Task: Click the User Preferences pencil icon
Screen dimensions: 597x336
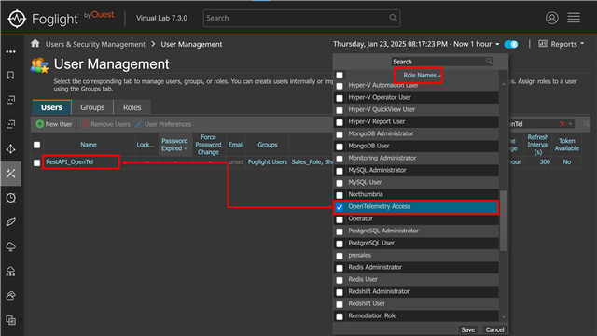Action: (139, 124)
